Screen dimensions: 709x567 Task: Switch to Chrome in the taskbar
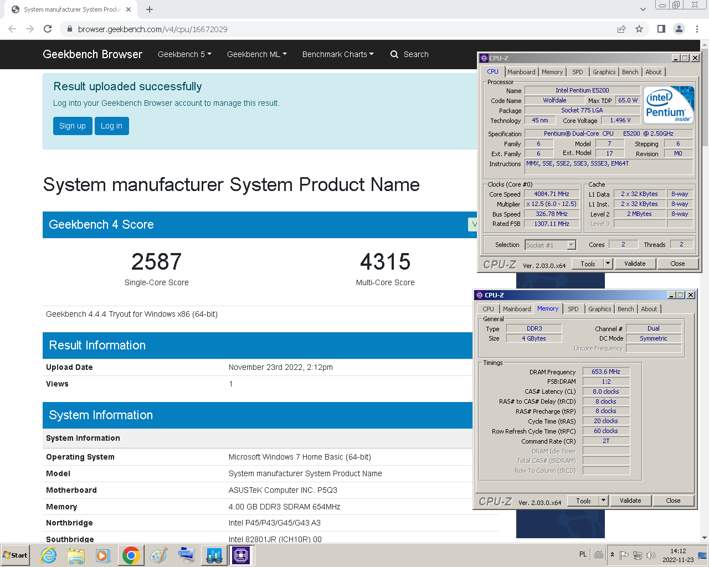131,555
